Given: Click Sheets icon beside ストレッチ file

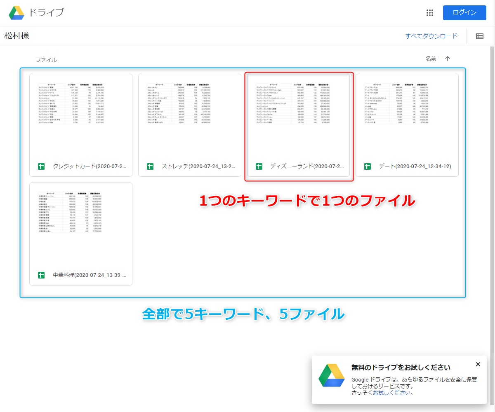Looking at the screenshot, I should pyautogui.click(x=150, y=166).
